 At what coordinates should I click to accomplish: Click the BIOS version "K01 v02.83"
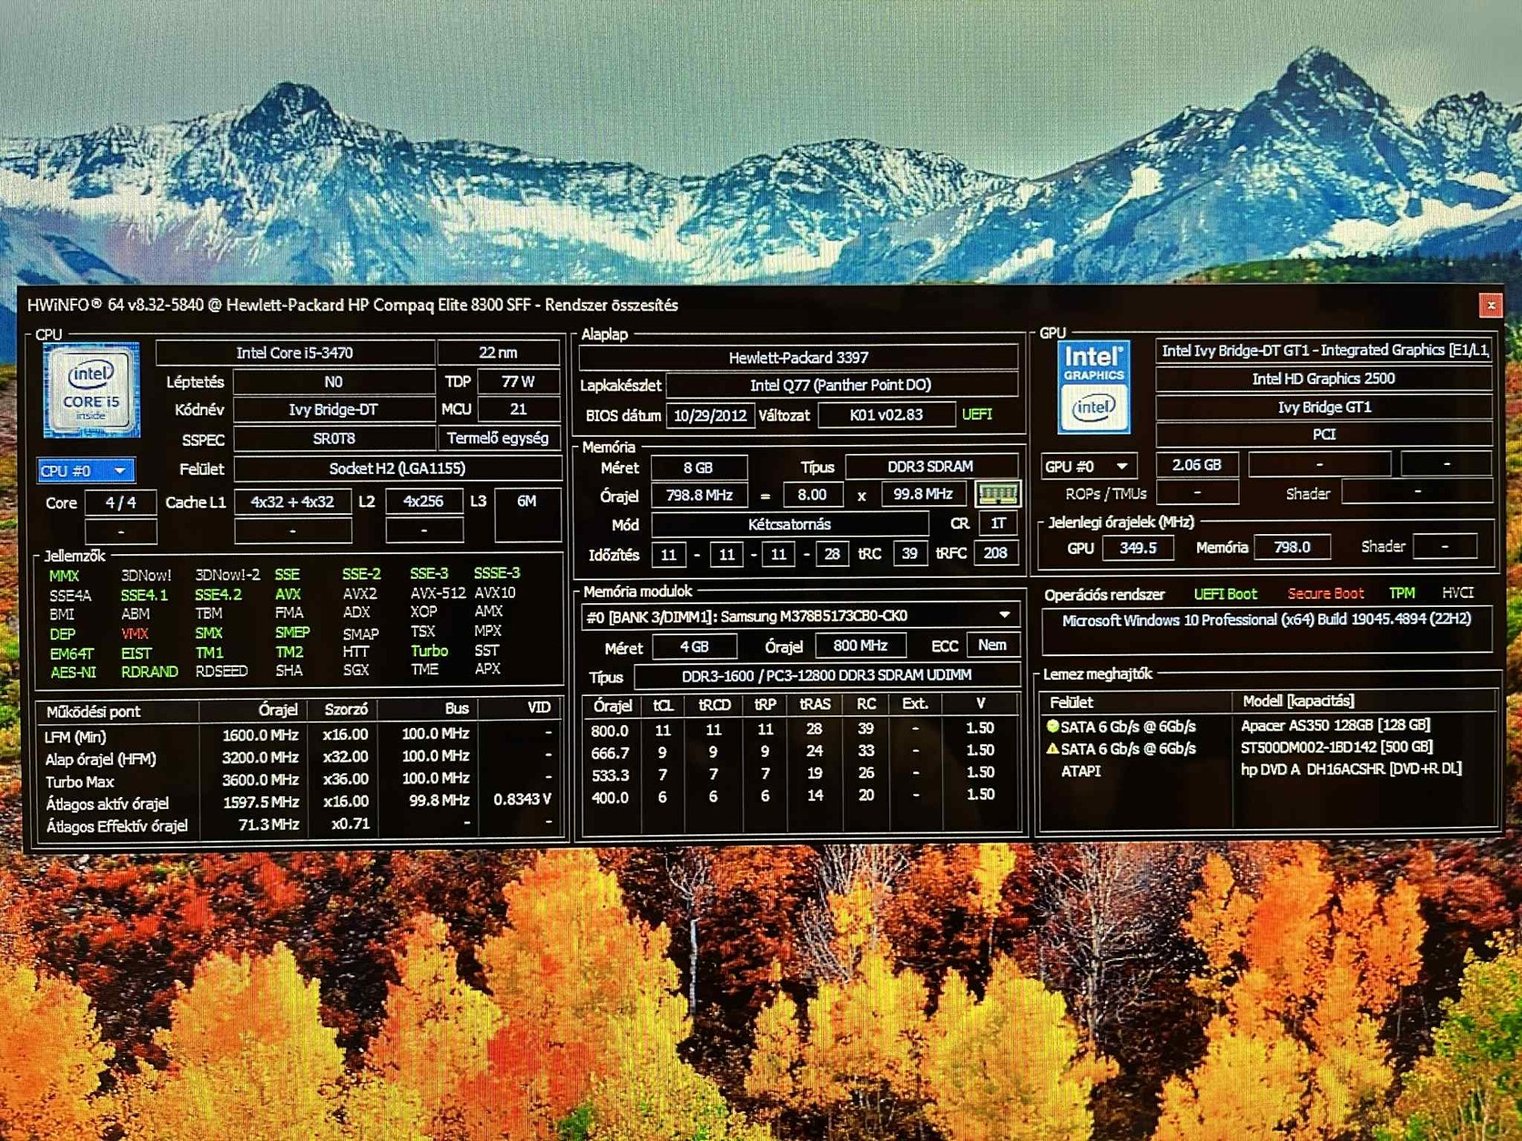coord(886,416)
